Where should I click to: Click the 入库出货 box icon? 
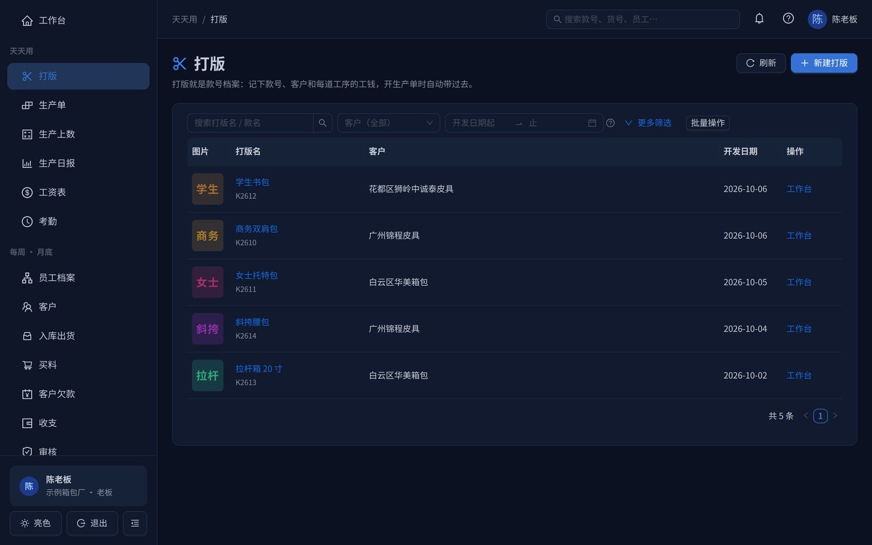(27, 336)
